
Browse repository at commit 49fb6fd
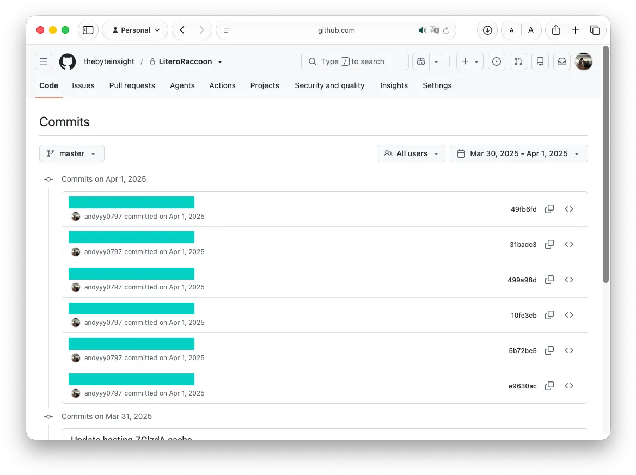[x=568, y=209]
